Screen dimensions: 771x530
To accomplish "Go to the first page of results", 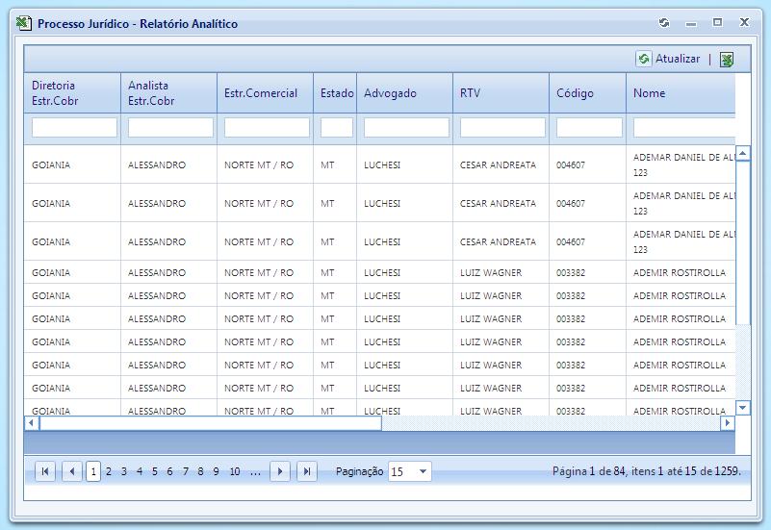I will [x=45, y=471].
